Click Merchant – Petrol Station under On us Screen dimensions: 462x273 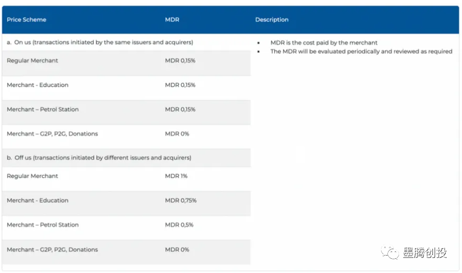pos(42,110)
